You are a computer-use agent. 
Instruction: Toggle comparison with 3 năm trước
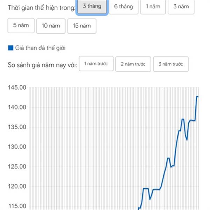point(171,64)
